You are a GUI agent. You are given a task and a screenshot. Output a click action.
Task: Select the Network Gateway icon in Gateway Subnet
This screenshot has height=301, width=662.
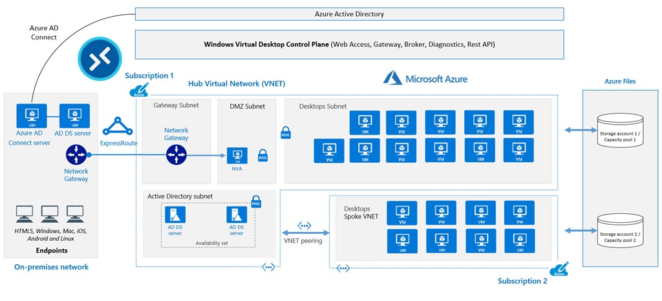(x=176, y=154)
